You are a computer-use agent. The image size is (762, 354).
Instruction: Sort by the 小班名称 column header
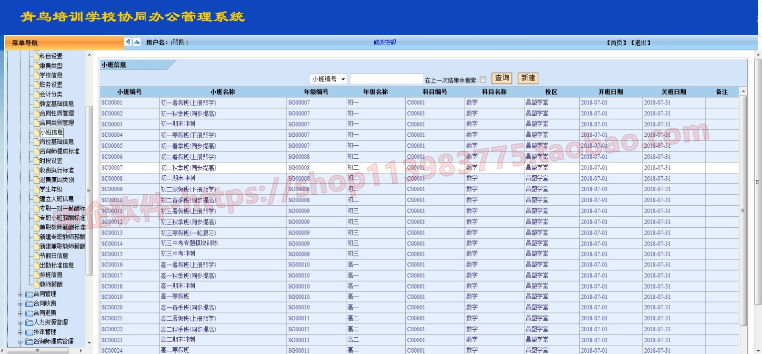[222, 92]
